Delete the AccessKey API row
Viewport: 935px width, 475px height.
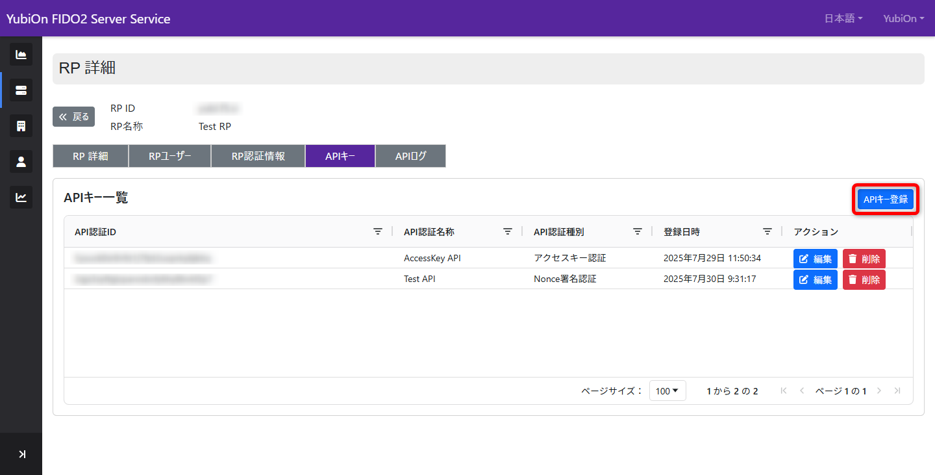(864, 259)
